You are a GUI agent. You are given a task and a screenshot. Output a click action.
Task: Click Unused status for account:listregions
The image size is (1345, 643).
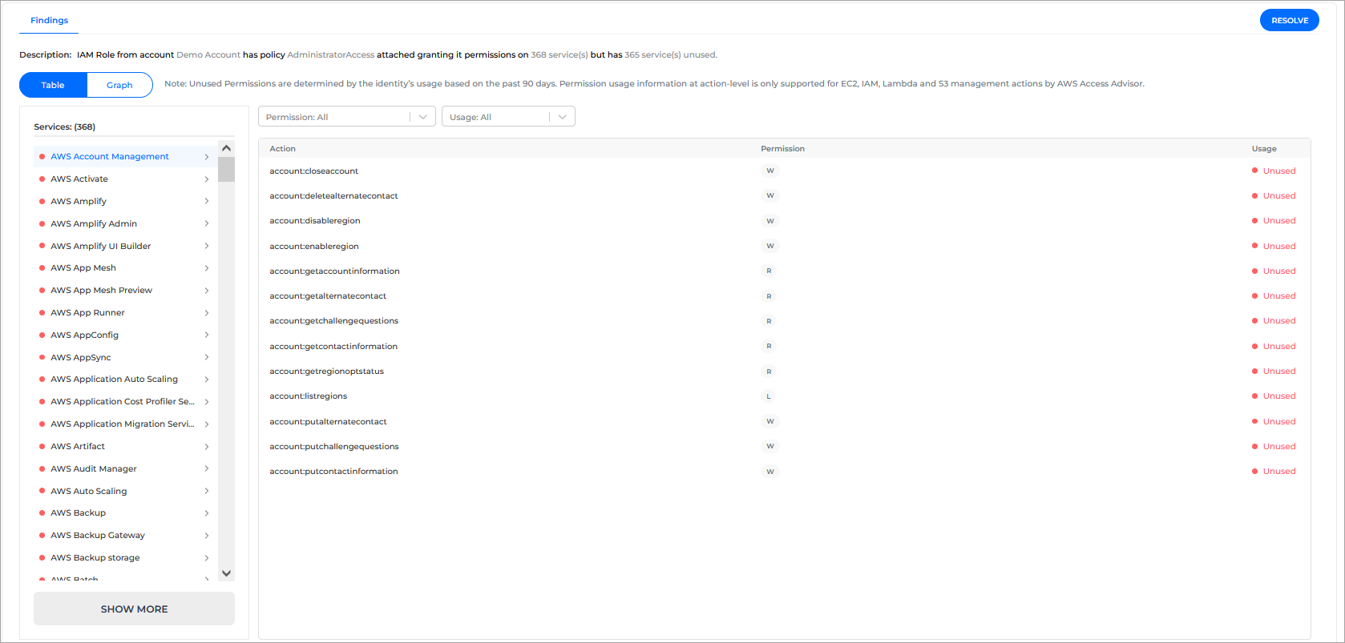[x=1274, y=396]
